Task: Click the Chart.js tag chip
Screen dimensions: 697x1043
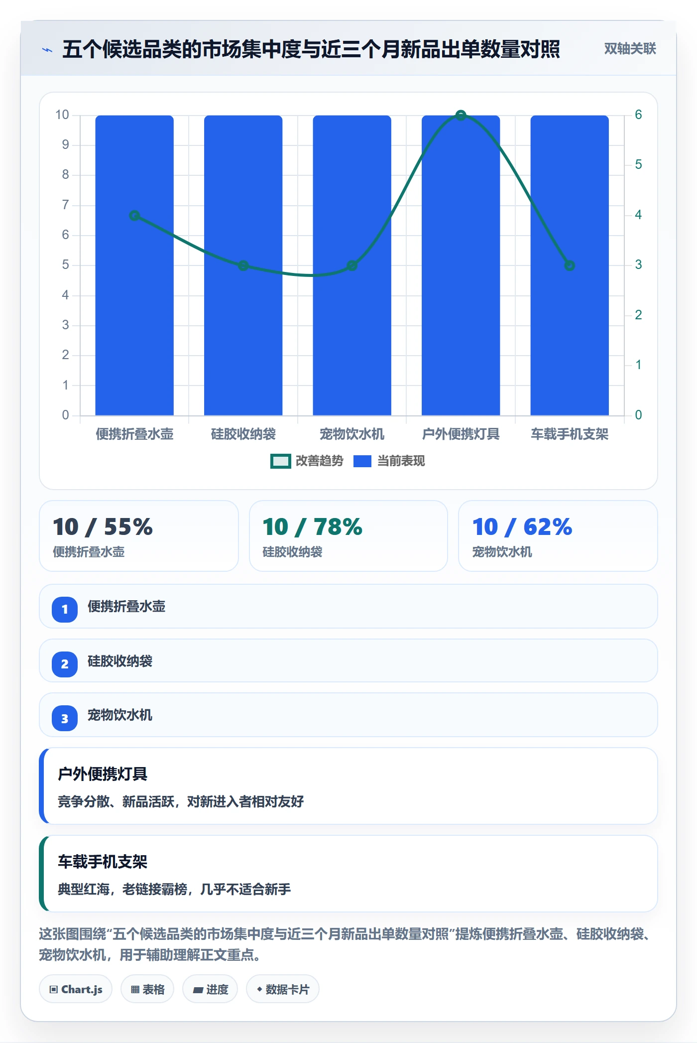Action: click(x=76, y=989)
